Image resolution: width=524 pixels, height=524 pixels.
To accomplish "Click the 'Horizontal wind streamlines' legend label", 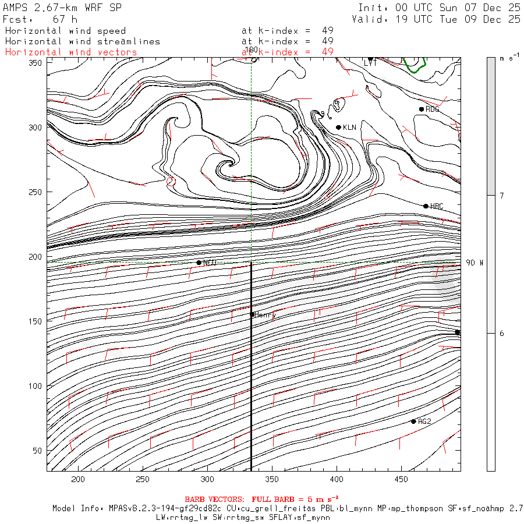I will [x=83, y=41].
